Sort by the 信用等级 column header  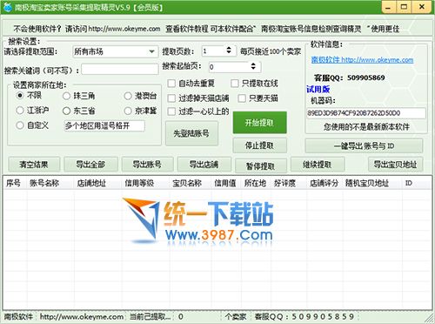pyautogui.click(x=139, y=183)
